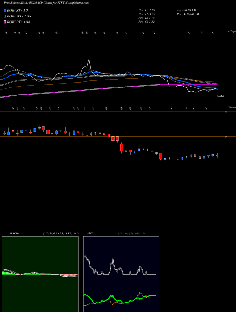Click the 'DOW MT: 1.58' legend label

point(19,17)
